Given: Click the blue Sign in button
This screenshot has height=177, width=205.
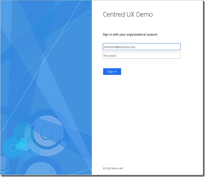Looking at the screenshot, I should (112, 71).
